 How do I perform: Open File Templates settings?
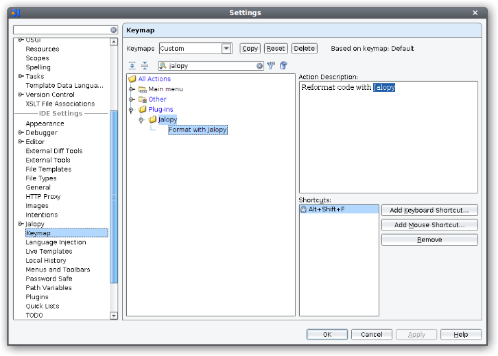(48, 169)
